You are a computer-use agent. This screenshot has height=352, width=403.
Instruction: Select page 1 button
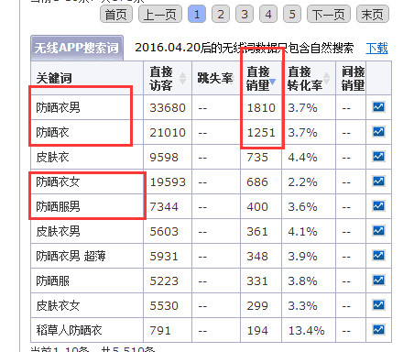[x=197, y=15]
